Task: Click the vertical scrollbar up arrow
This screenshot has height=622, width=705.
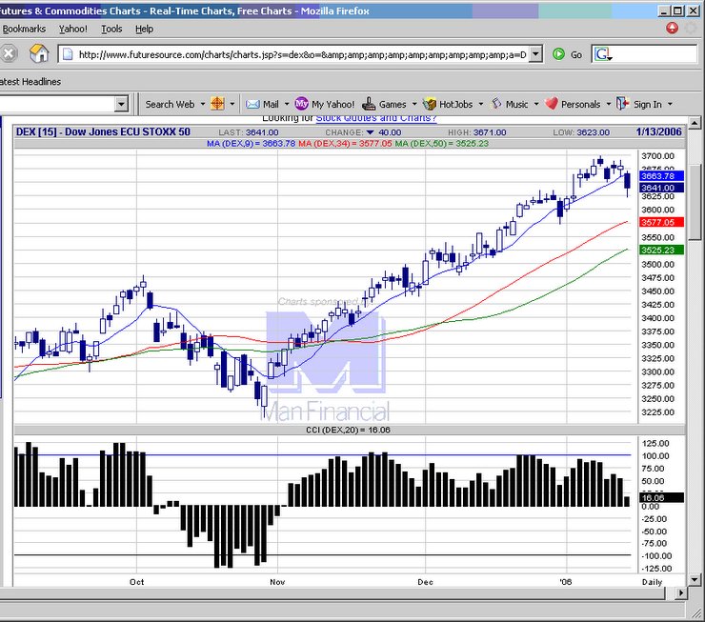Action: coord(695,123)
